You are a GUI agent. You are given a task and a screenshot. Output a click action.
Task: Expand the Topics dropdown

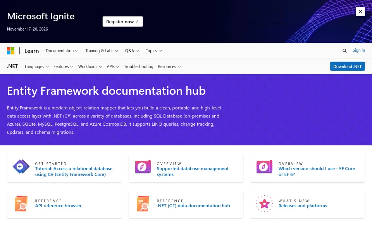coord(154,51)
